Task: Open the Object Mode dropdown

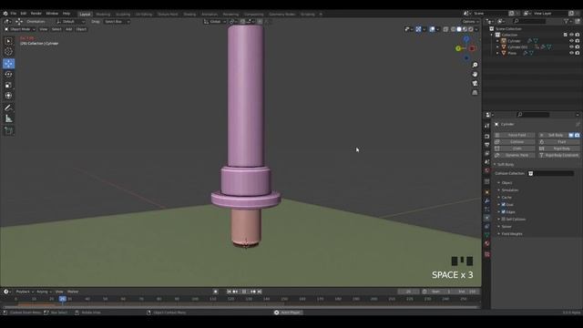Action: point(20,29)
